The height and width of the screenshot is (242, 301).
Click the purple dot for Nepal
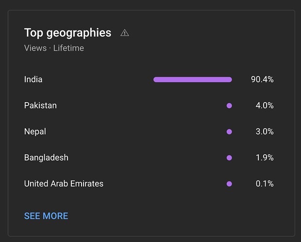(x=229, y=132)
